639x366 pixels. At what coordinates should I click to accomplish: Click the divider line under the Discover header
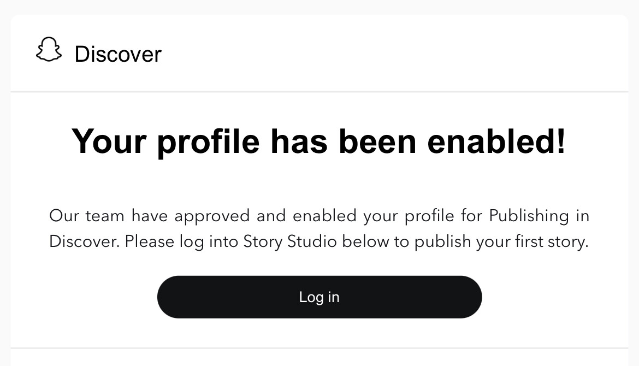[319, 92]
